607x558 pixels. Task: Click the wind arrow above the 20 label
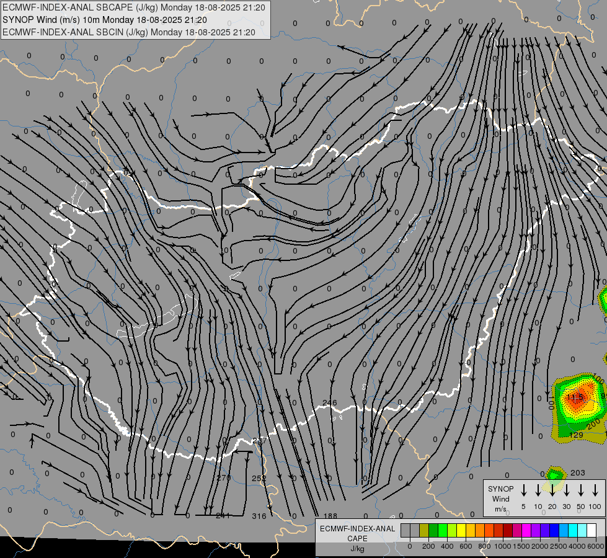(552, 490)
